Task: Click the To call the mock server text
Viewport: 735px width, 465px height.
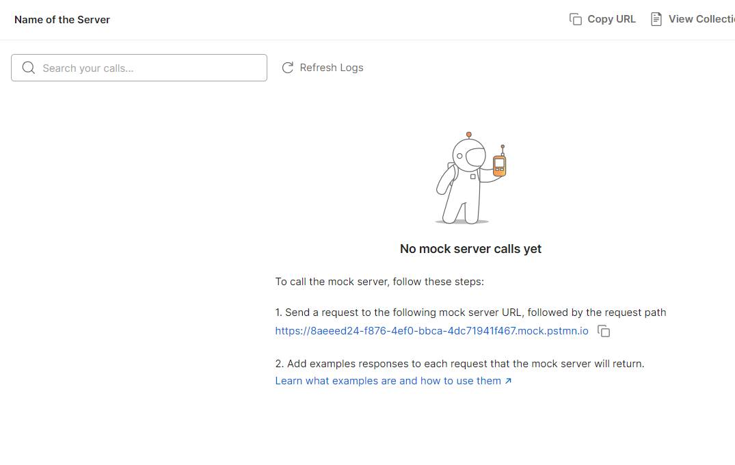Action: pyautogui.click(x=379, y=282)
